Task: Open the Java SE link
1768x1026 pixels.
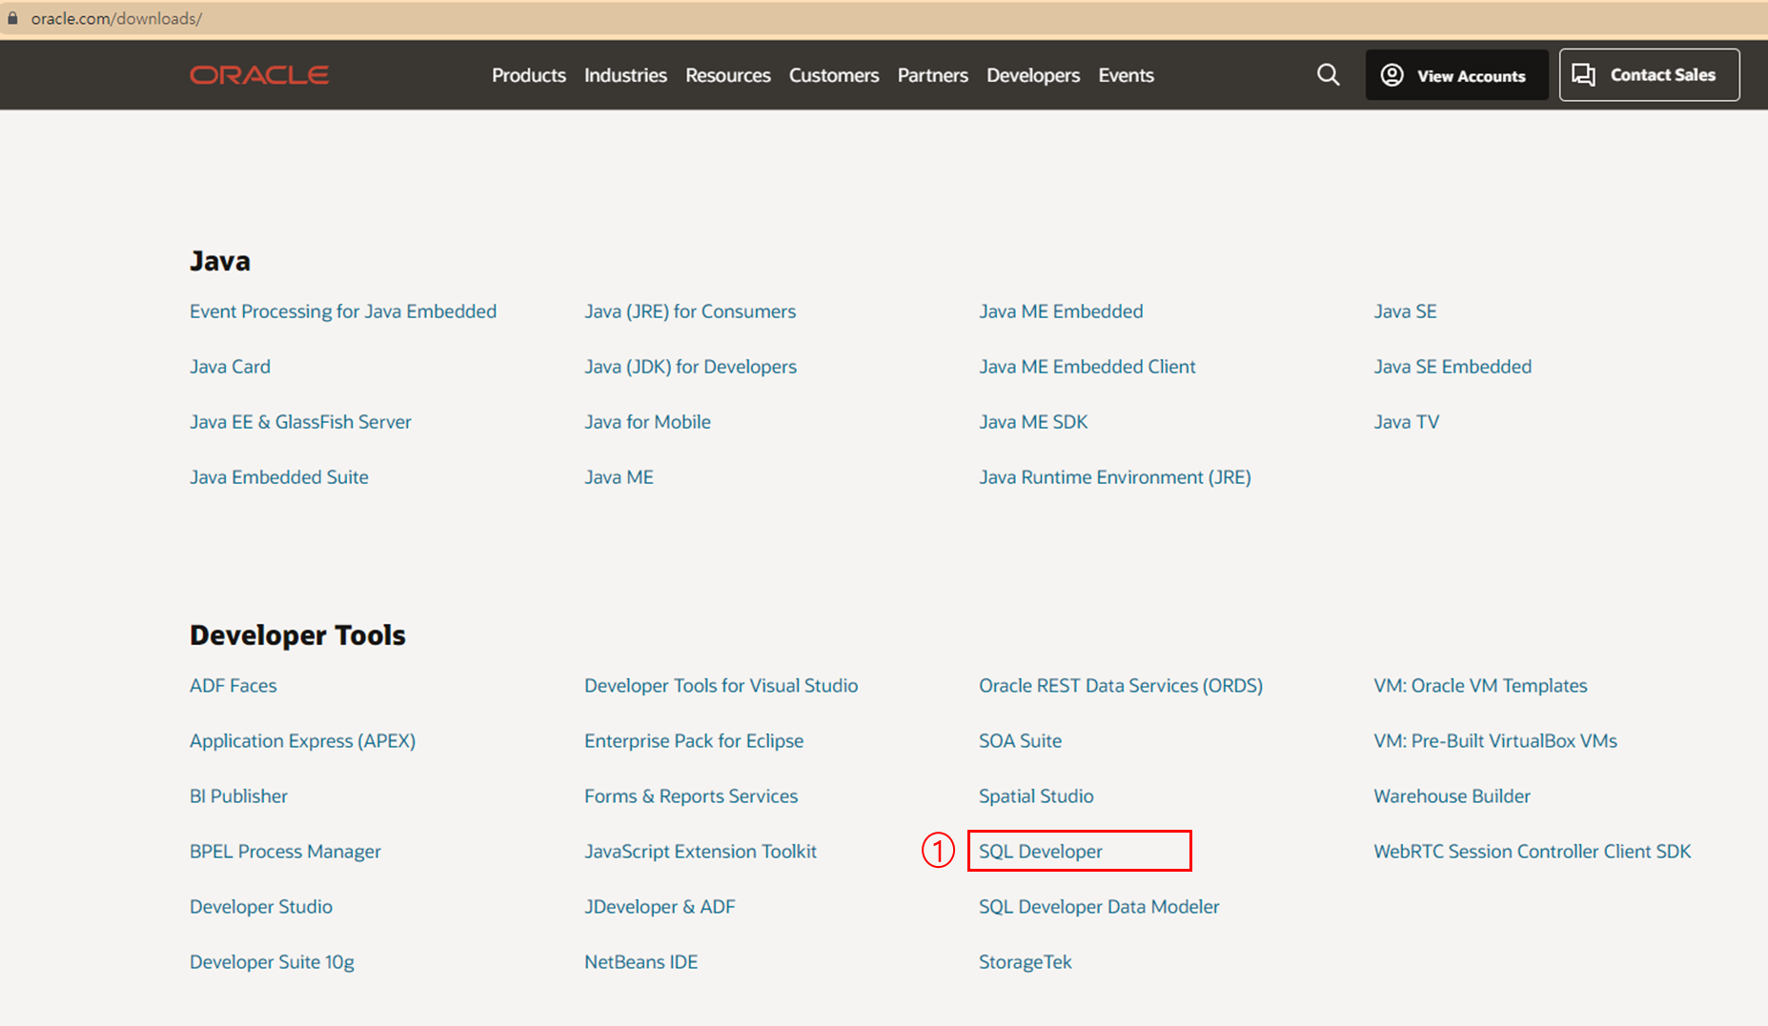Action: coord(1405,312)
